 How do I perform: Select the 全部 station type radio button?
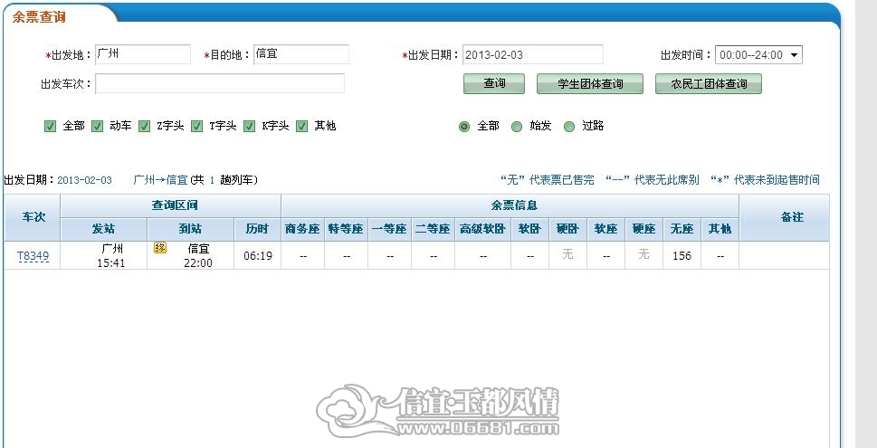[463, 127]
